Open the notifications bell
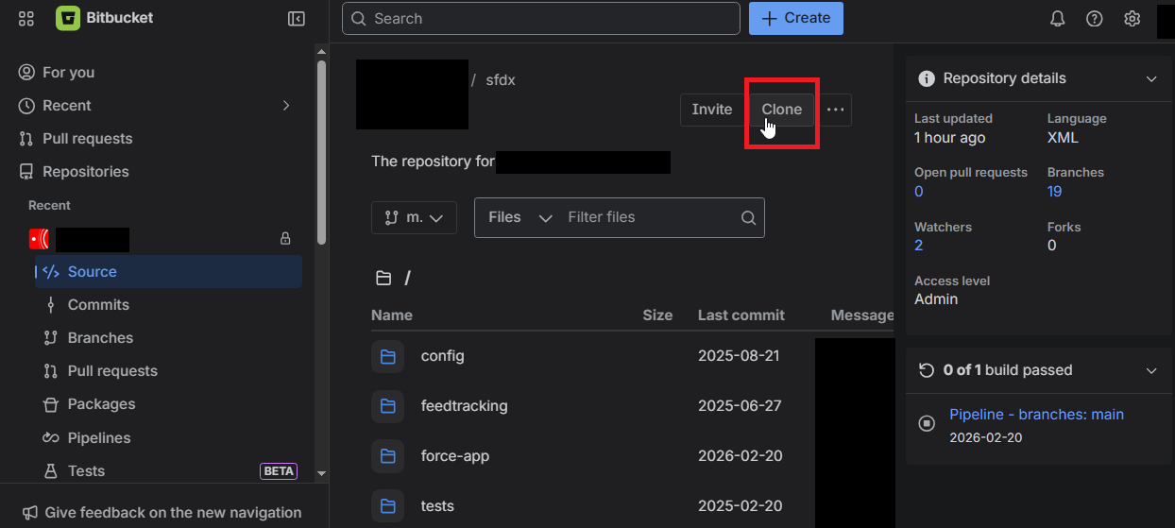This screenshot has width=1175, height=528. (1058, 19)
